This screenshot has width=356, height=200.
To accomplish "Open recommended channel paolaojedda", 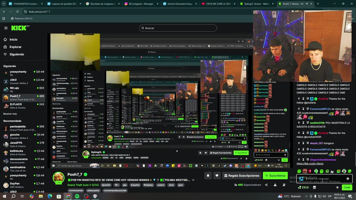I will tap(24, 128).
